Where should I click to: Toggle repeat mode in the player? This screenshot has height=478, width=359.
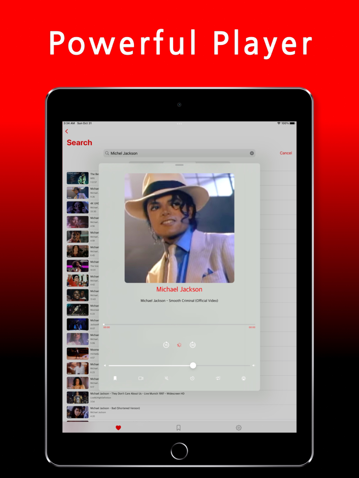pos(218,378)
